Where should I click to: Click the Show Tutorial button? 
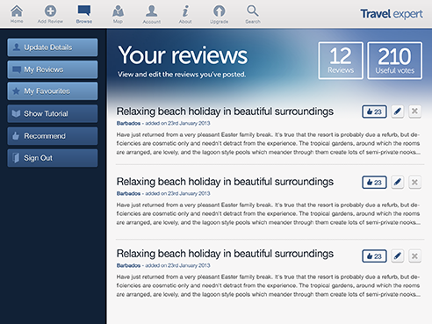(x=53, y=113)
